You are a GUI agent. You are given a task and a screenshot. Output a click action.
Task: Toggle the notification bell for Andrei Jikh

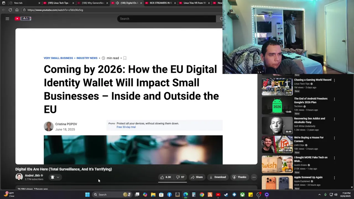tap(53, 177)
